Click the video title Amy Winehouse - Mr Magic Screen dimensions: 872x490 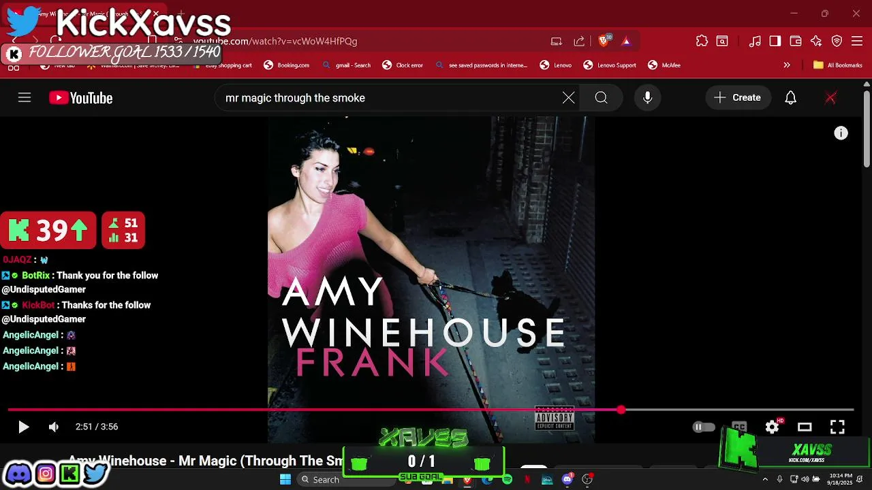pyautogui.click(x=206, y=461)
